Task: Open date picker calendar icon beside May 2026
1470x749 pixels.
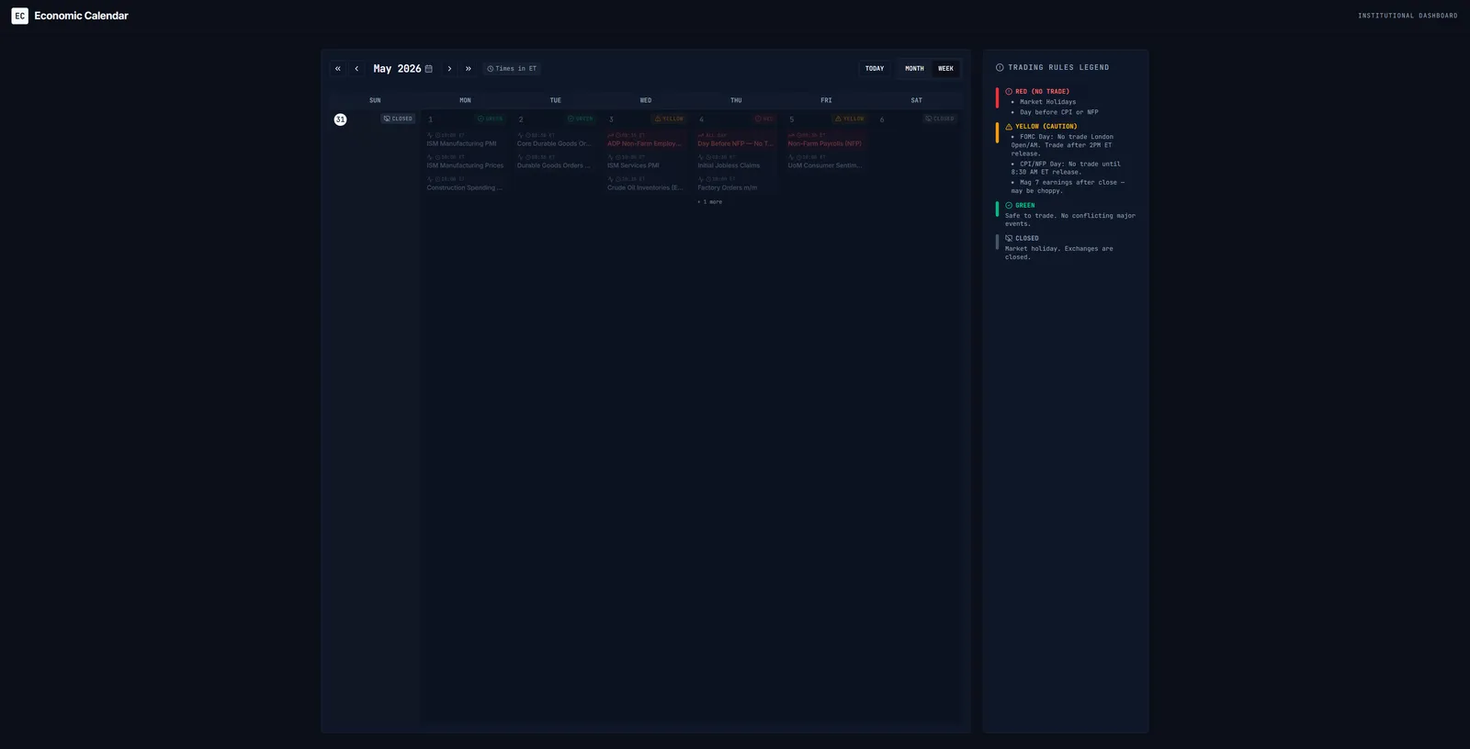Action: (x=428, y=69)
